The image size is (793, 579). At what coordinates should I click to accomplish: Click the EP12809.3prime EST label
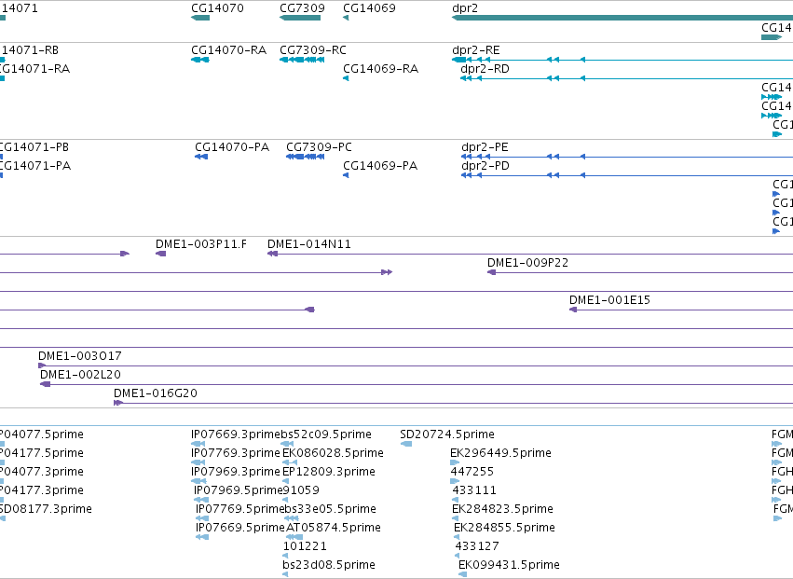coord(329,472)
